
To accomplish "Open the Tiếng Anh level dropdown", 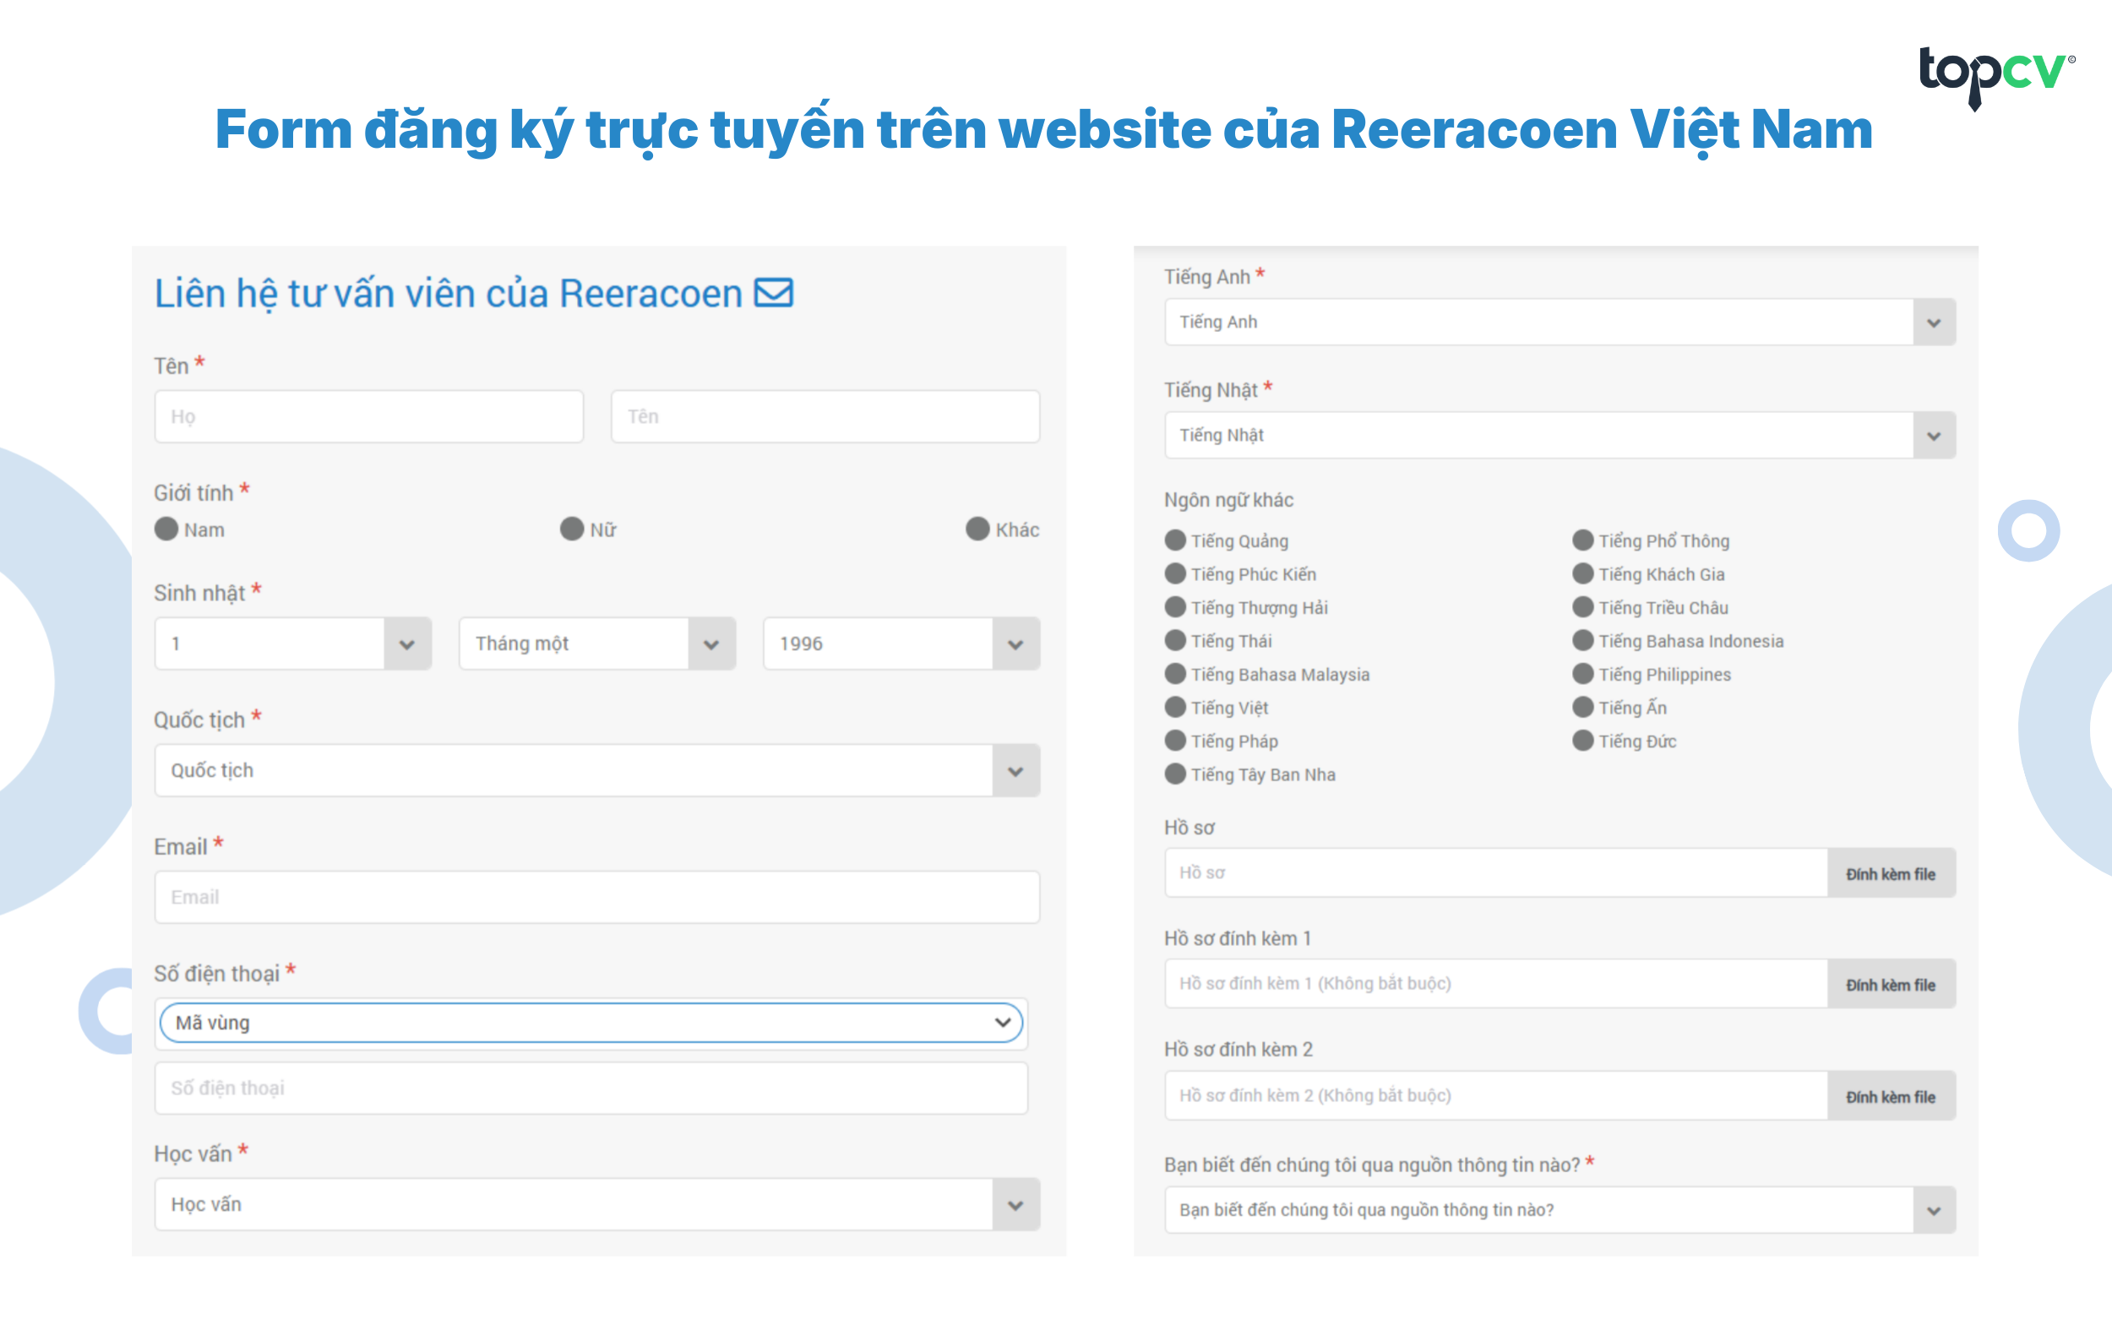I will [x=1560, y=322].
